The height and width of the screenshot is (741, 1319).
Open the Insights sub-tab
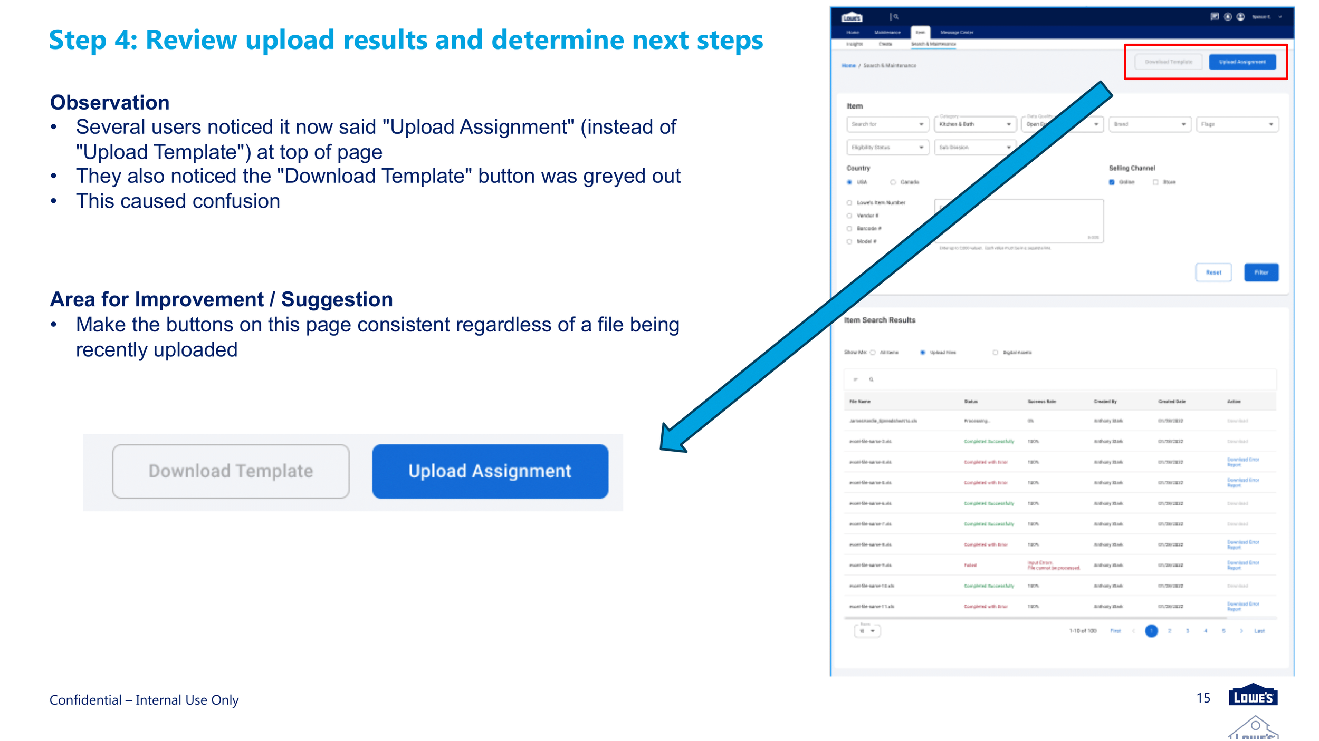click(854, 44)
